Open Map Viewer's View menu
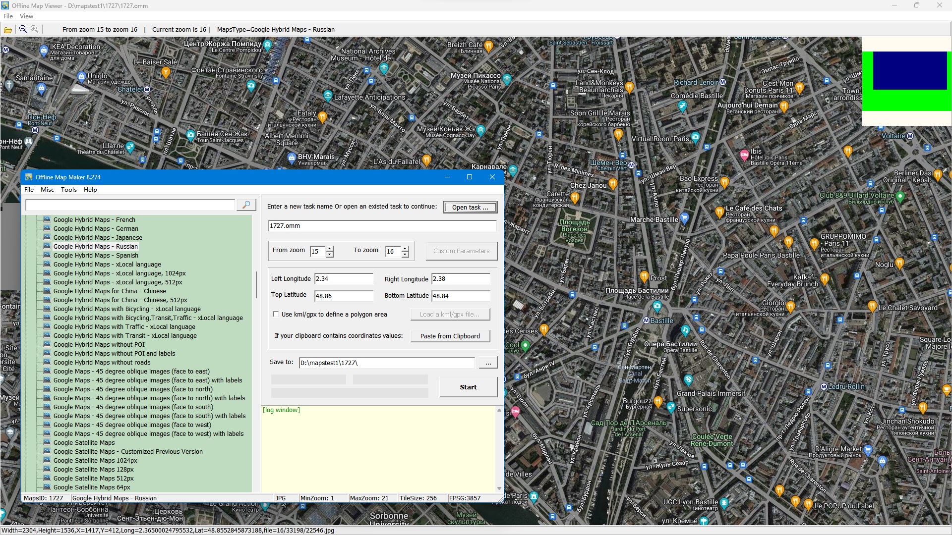 [26, 16]
